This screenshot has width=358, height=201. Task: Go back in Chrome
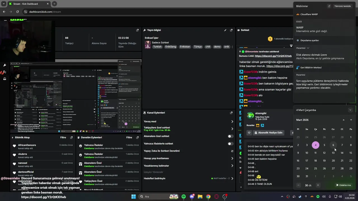pyautogui.click(x=4, y=12)
